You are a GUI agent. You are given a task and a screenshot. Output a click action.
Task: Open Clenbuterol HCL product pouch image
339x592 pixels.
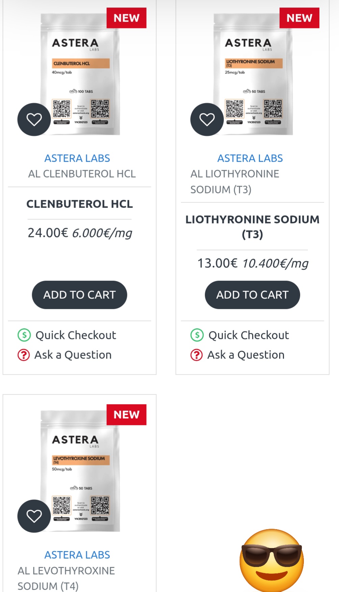pos(81,74)
